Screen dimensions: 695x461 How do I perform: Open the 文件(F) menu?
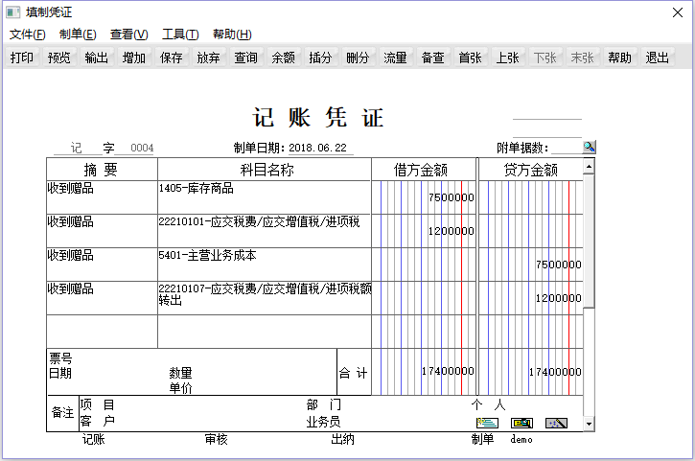[x=28, y=35]
